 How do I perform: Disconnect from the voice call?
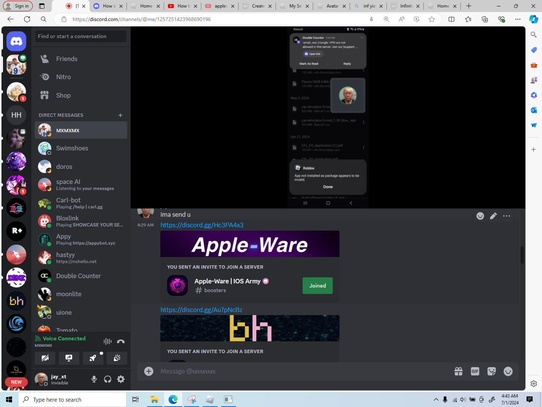[121, 341]
